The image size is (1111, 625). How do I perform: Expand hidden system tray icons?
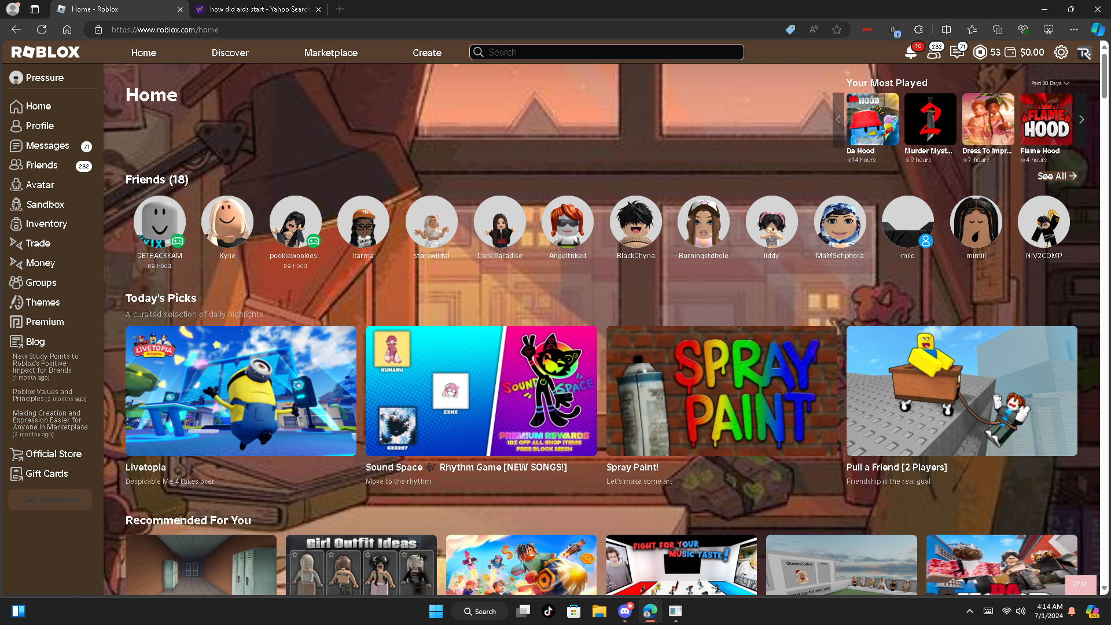[970, 611]
